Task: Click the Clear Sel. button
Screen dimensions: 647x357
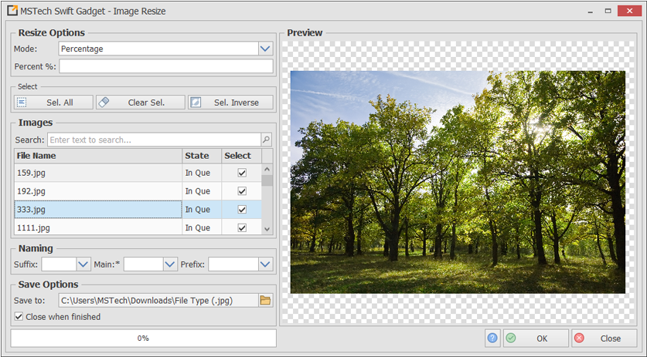Action: coord(141,103)
